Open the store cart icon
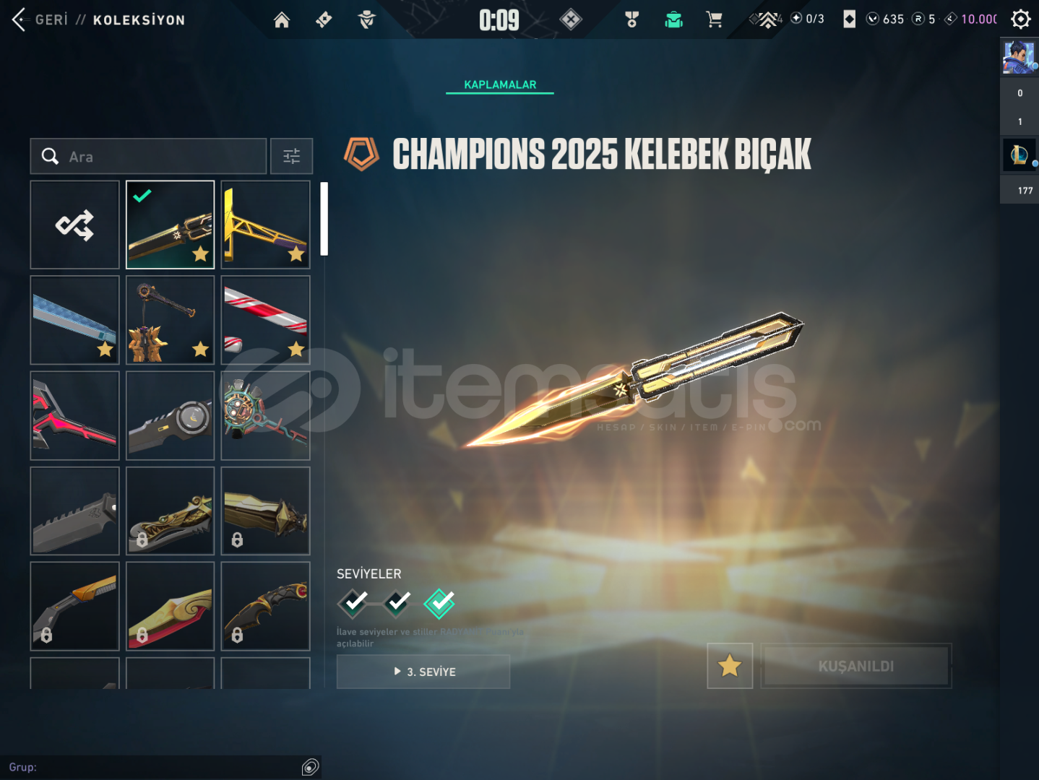This screenshot has height=780, width=1039. click(714, 19)
